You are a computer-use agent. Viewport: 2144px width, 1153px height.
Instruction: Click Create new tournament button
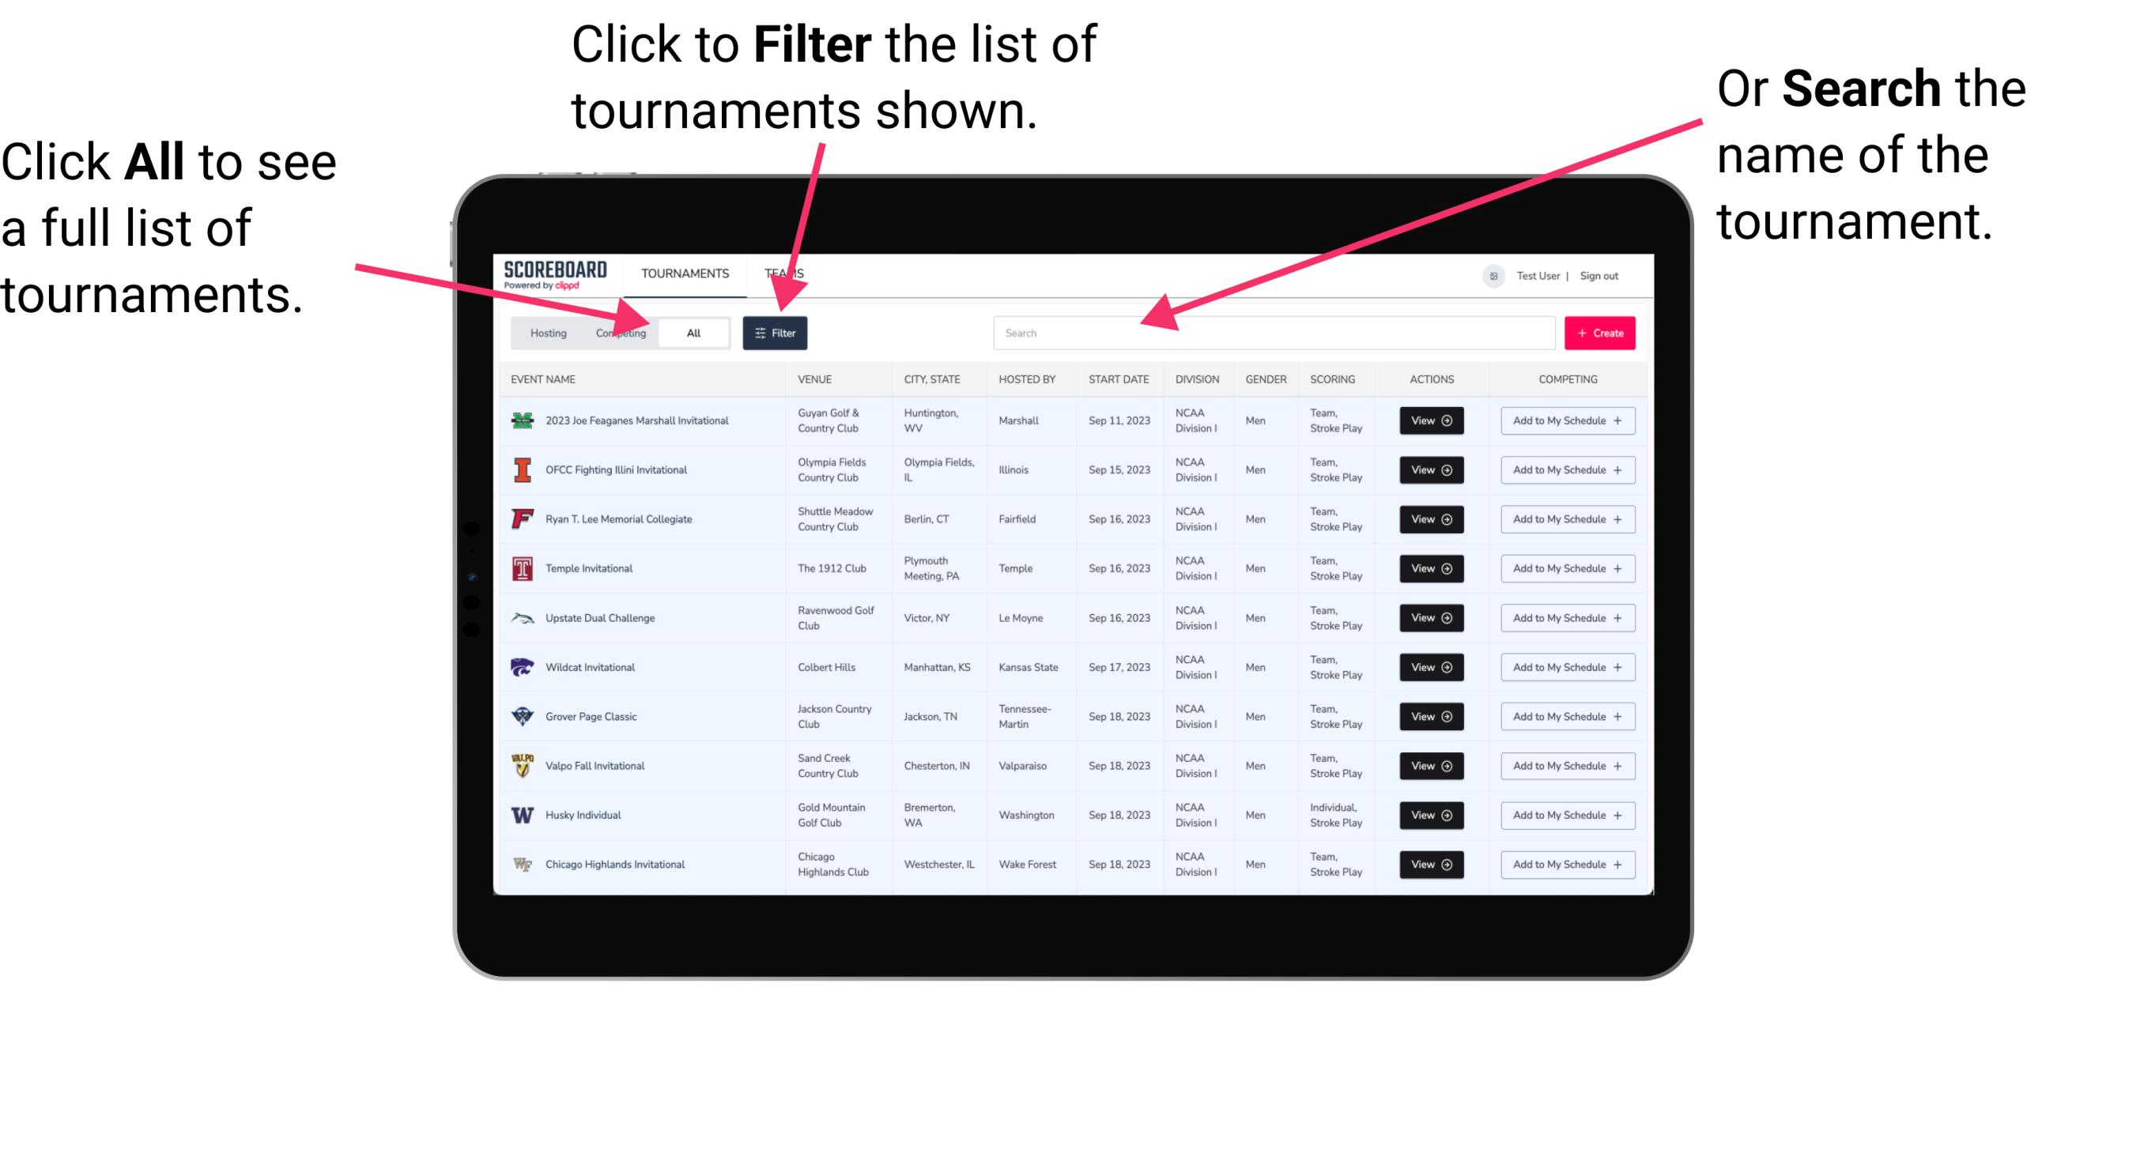(1600, 332)
